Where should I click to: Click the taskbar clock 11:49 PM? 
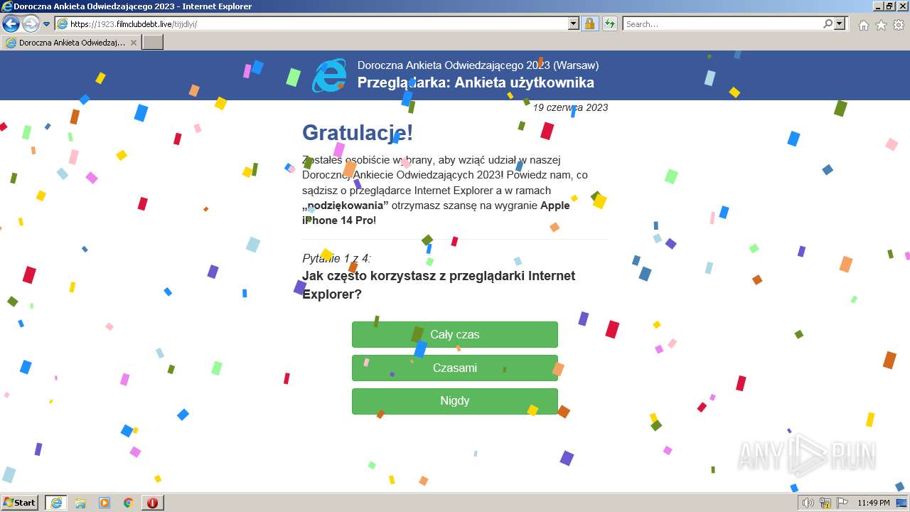874,503
